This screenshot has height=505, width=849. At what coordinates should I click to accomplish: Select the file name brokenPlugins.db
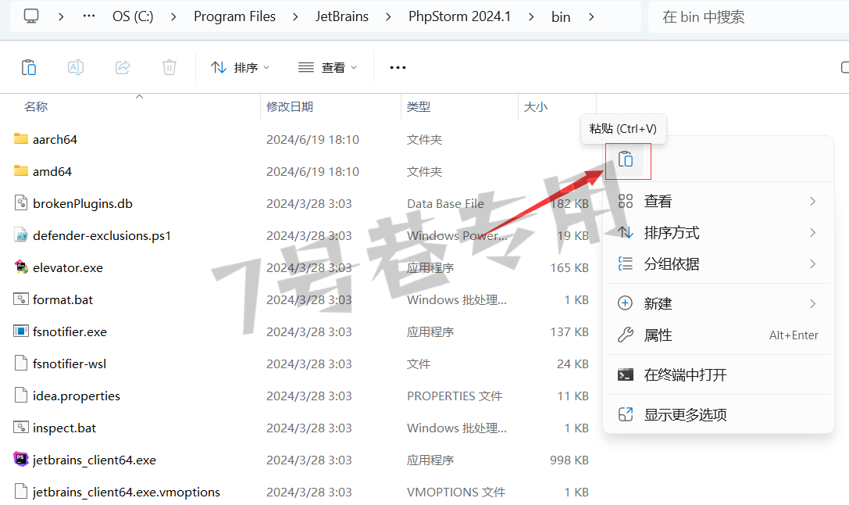(x=82, y=204)
